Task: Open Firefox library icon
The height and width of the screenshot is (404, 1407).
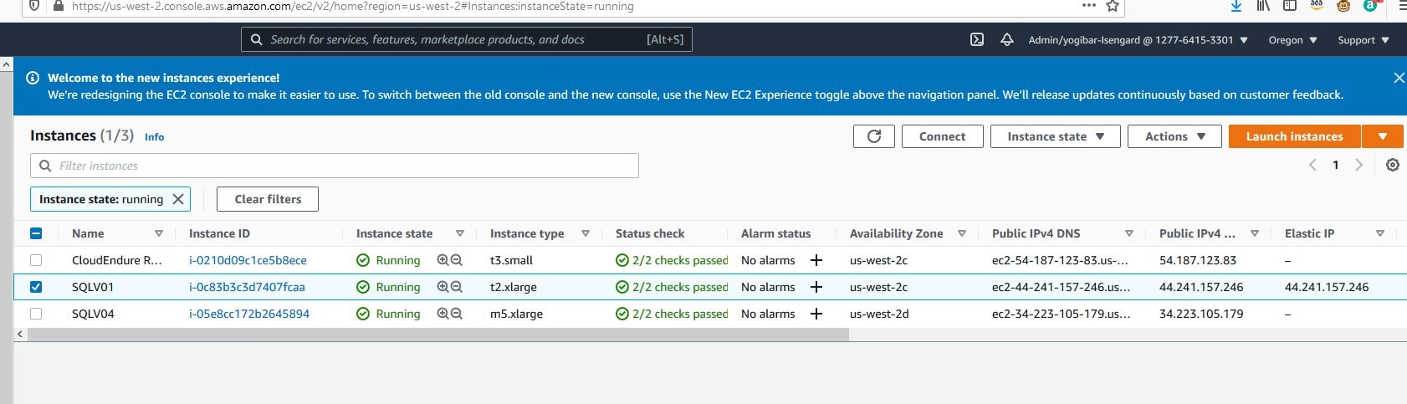Action: tap(1263, 6)
